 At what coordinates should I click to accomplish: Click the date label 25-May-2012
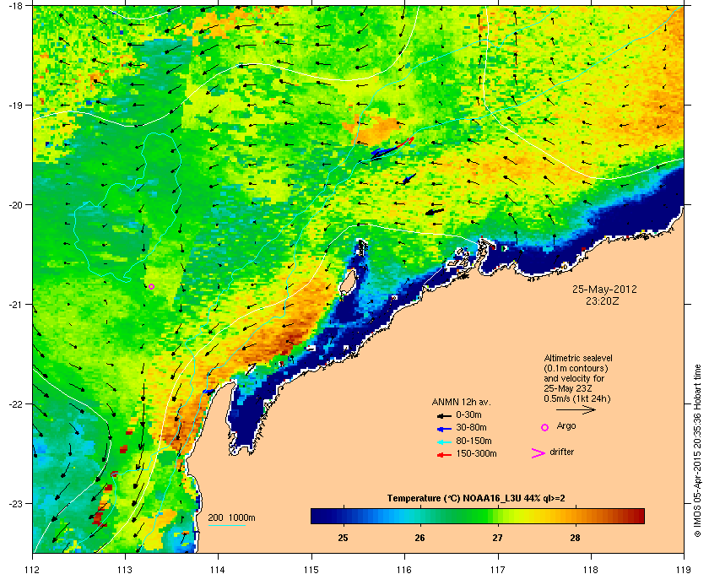604,290
